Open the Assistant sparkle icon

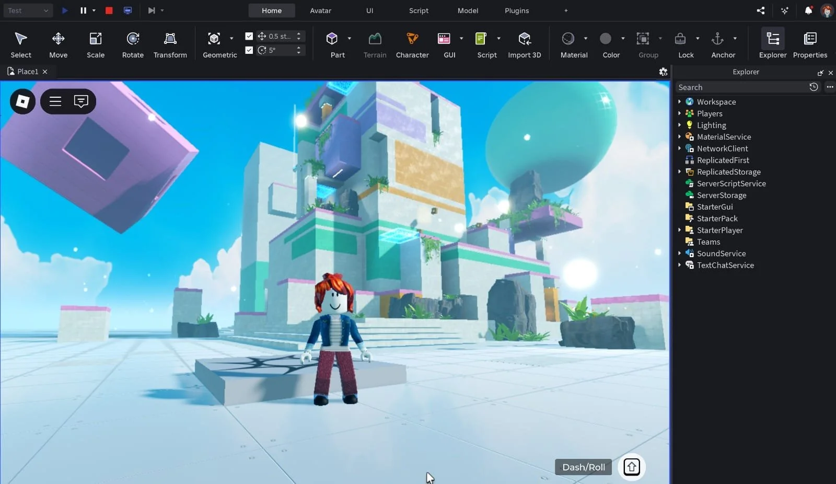tap(785, 10)
